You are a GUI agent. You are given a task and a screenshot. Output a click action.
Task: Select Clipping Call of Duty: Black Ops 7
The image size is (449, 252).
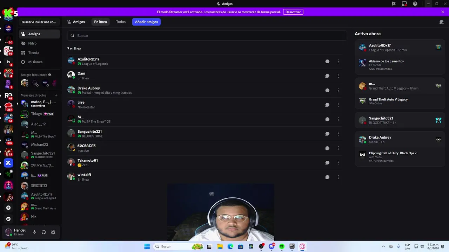click(393, 153)
